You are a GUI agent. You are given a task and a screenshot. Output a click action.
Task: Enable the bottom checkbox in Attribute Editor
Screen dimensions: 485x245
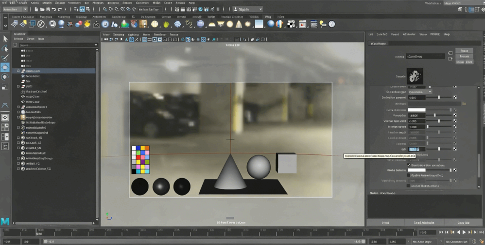[x=409, y=185]
